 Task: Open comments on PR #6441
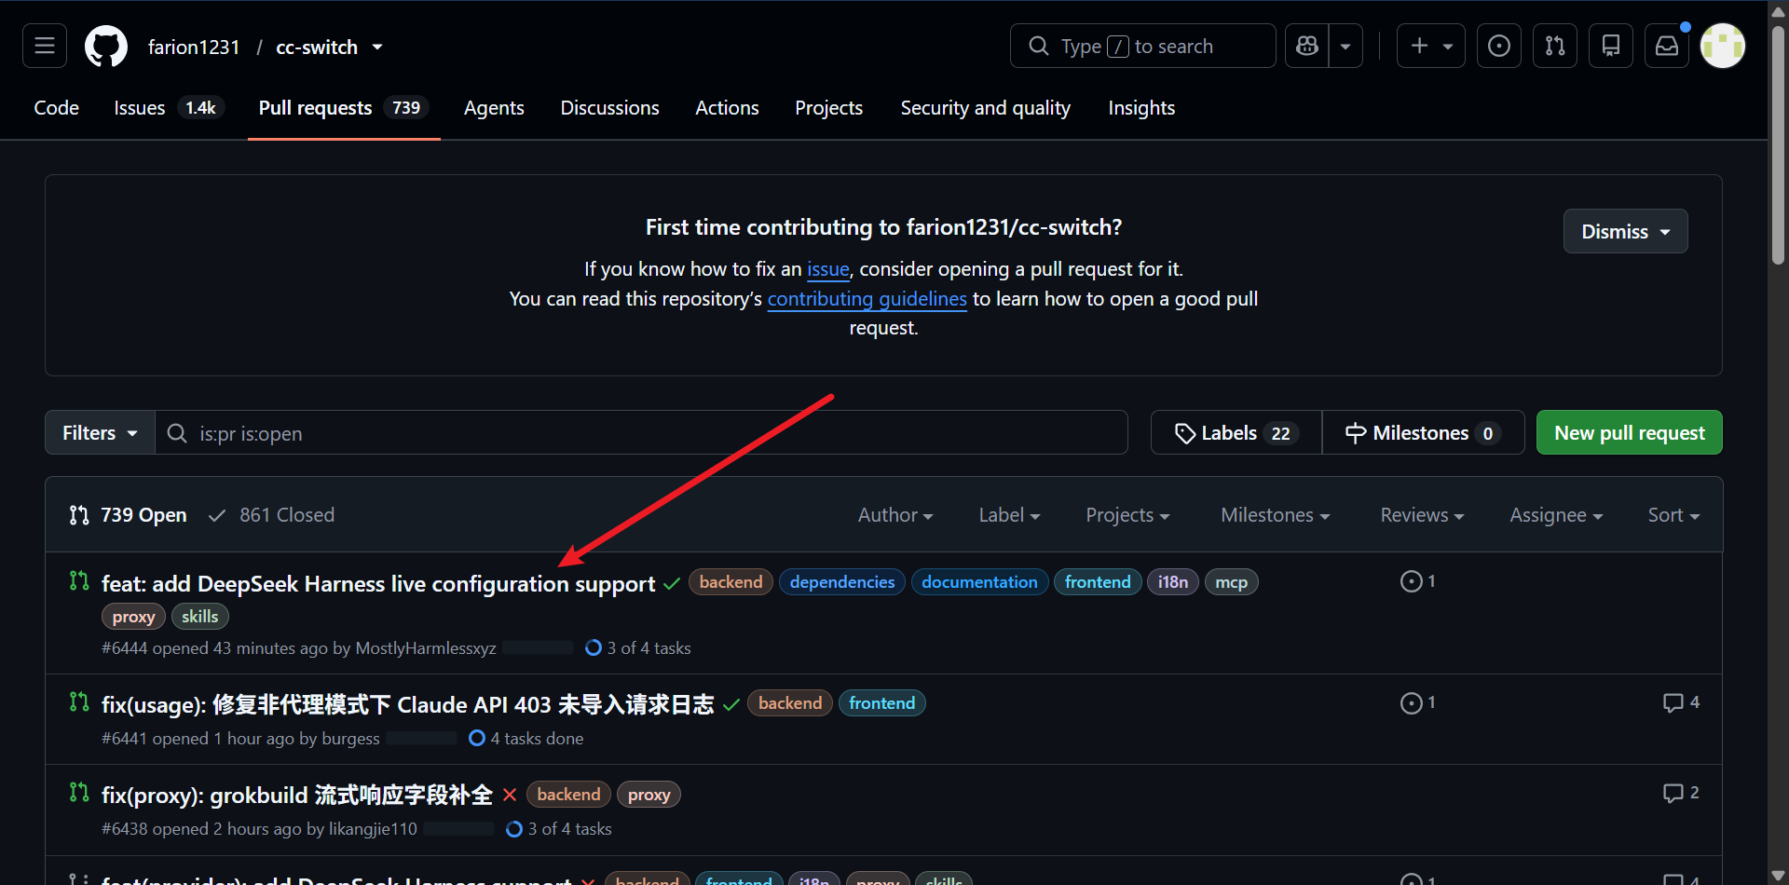point(1681,702)
